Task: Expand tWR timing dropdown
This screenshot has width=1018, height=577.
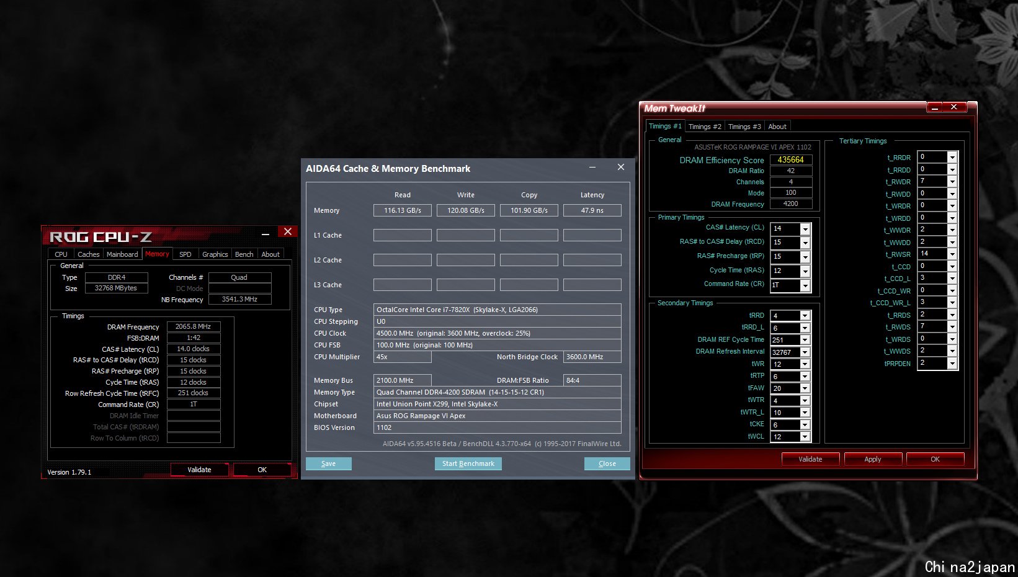Action: [805, 364]
